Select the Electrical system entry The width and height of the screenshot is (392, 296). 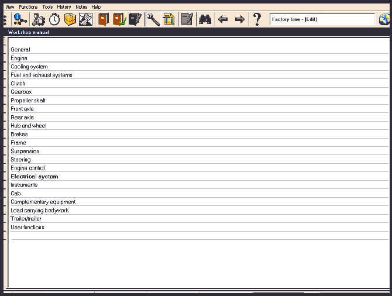(35, 177)
